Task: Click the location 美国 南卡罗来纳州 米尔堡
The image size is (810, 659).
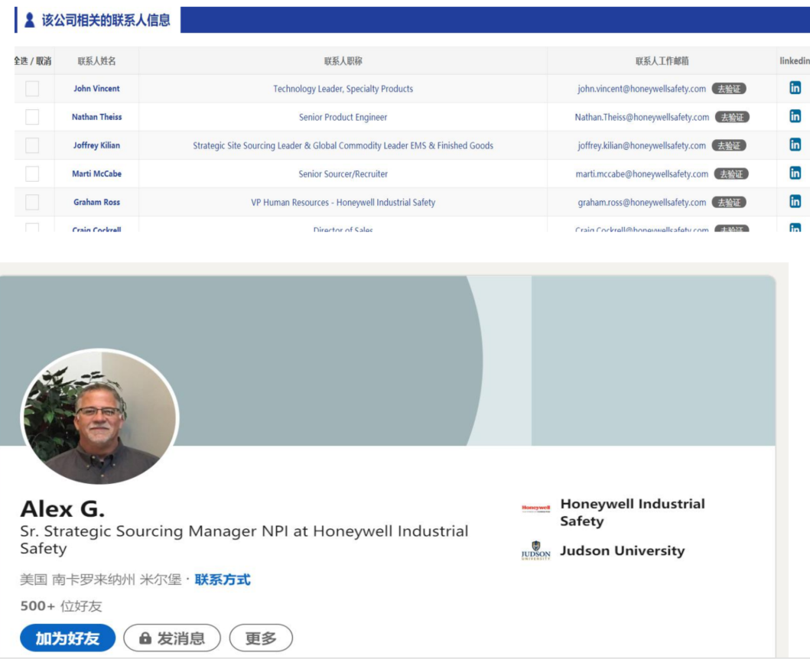Action: click(x=101, y=579)
